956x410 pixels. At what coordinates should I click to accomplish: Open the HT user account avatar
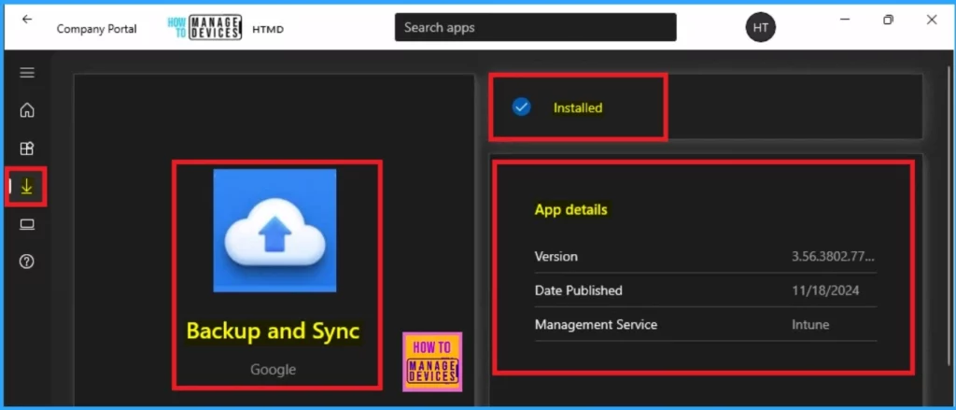pyautogui.click(x=760, y=27)
